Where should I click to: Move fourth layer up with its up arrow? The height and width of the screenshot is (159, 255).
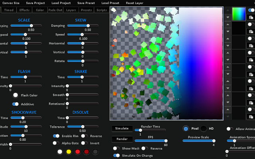tap(228, 53)
